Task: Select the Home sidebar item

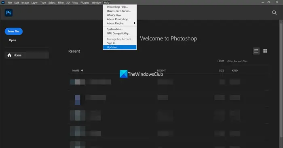Action: click(x=27, y=55)
